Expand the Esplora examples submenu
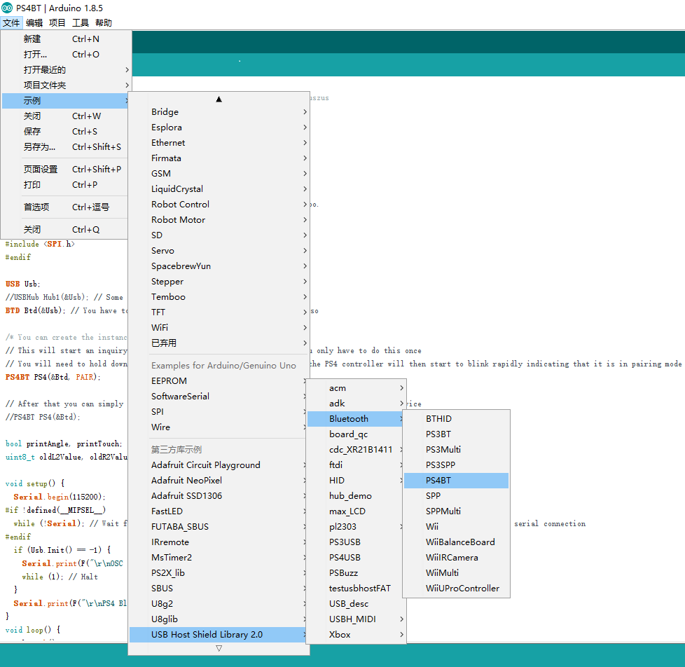The width and height of the screenshot is (685, 667). [x=219, y=128]
